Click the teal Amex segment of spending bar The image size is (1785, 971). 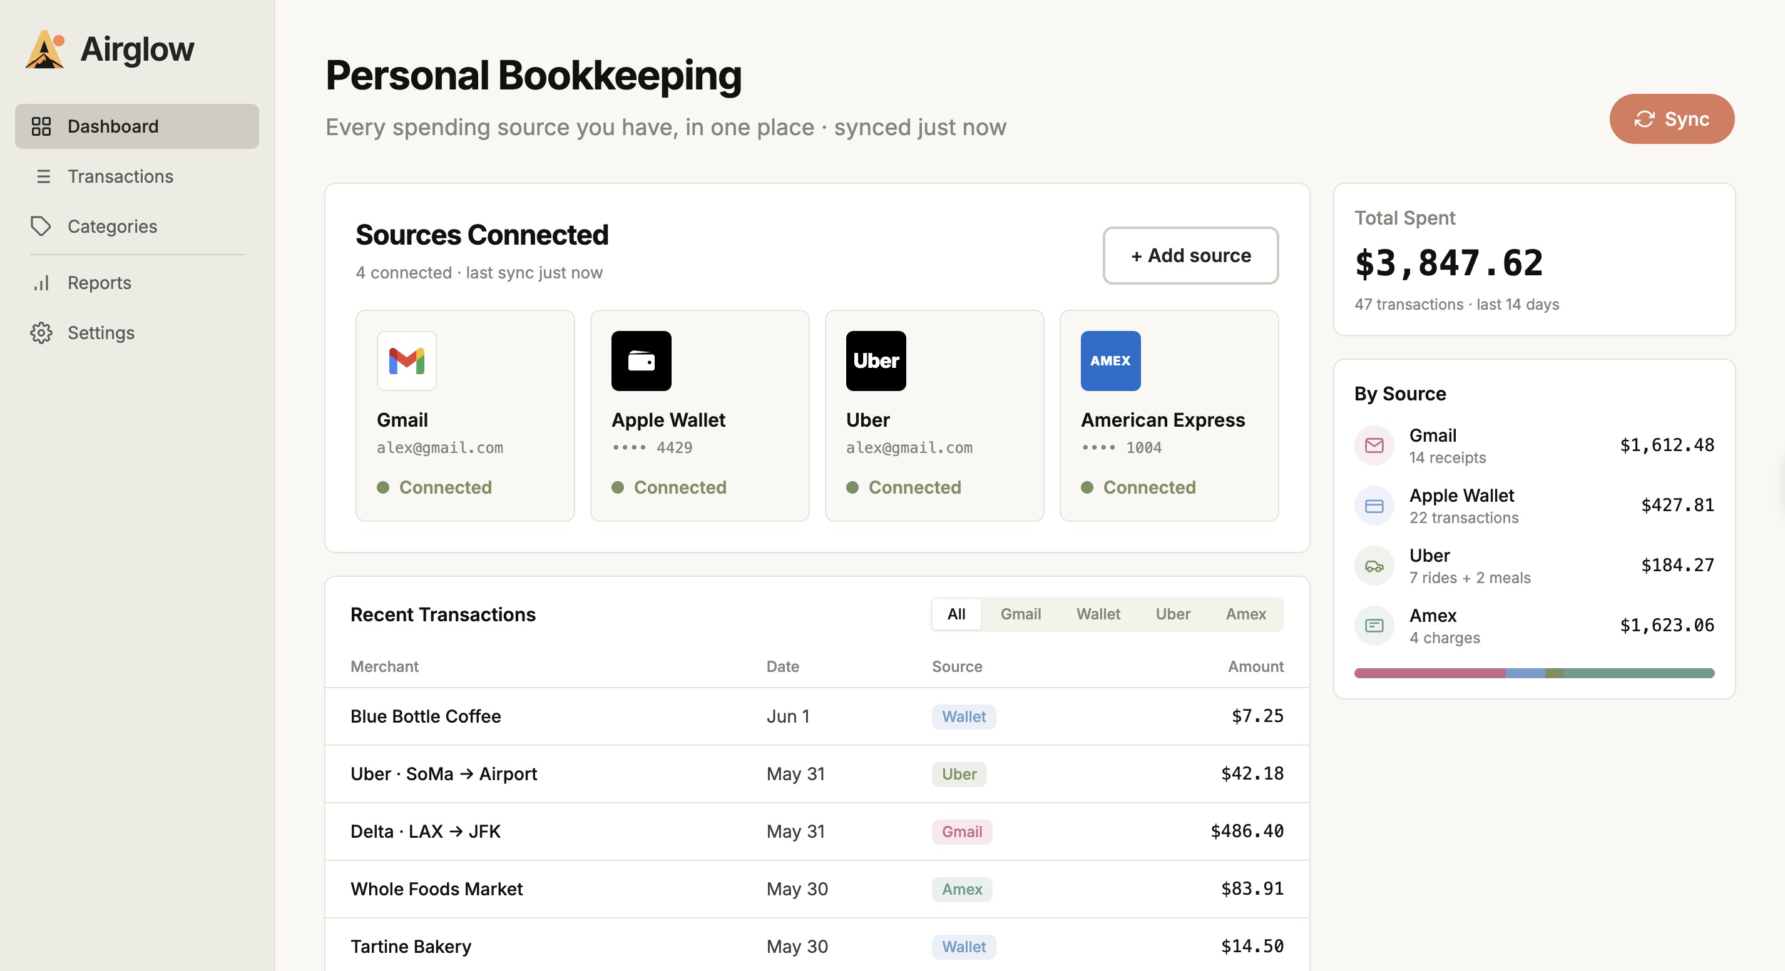click(1639, 673)
